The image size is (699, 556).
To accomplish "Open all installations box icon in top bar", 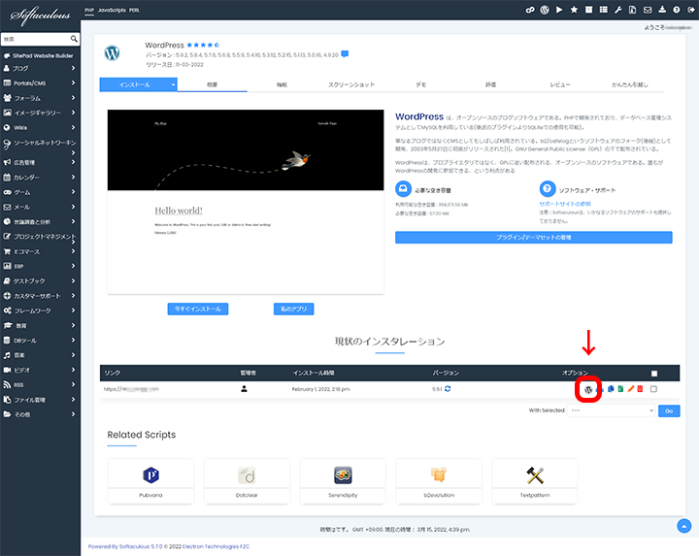I will click(589, 10).
